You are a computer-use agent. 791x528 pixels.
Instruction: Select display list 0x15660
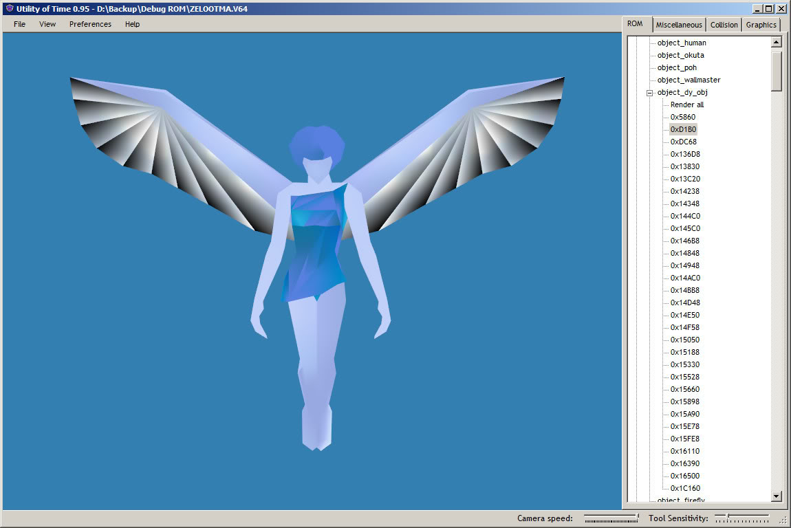click(x=685, y=389)
